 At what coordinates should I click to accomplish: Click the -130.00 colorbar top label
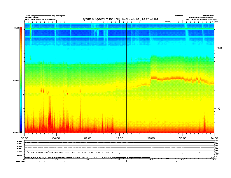click(16, 28)
